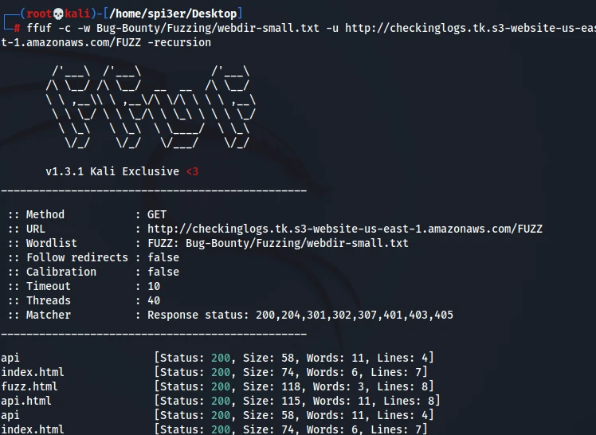Click the "root" username in the prompt

click(38, 14)
